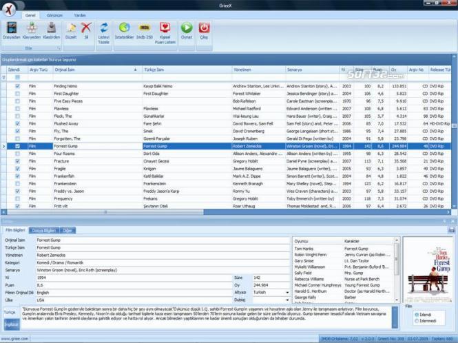The image size is (458, 343).
Task: Click the red Çıkış exit icon
Action: tap(204, 28)
